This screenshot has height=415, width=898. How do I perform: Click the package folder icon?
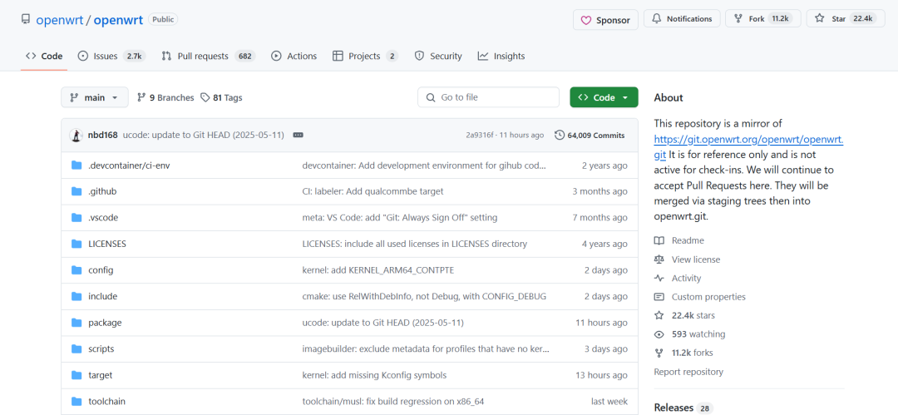click(76, 323)
